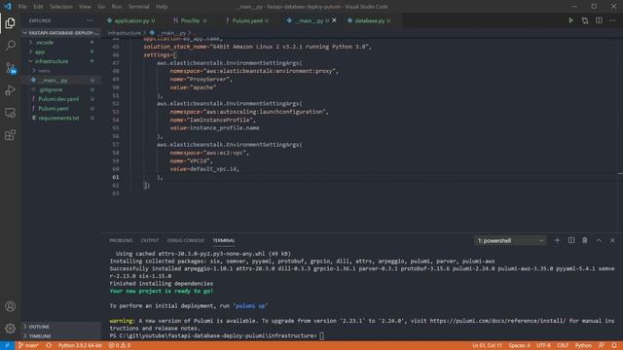Open the Accounts icon in activity bar
623x350 pixels.
pyautogui.click(x=10, y=306)
